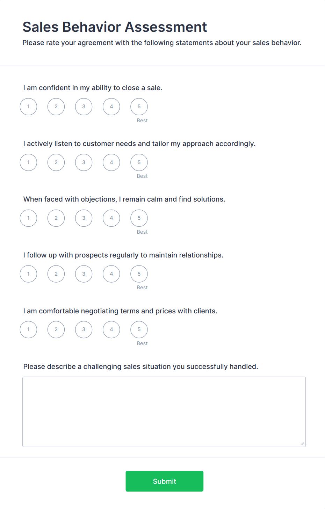Grab the text area resize handle
The width and height of the screenshot is (325, 509).
point(302,444)
